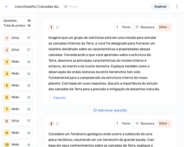Click the Duplicar button
Viewport: 184px width, 147px height.
[161, 7]
